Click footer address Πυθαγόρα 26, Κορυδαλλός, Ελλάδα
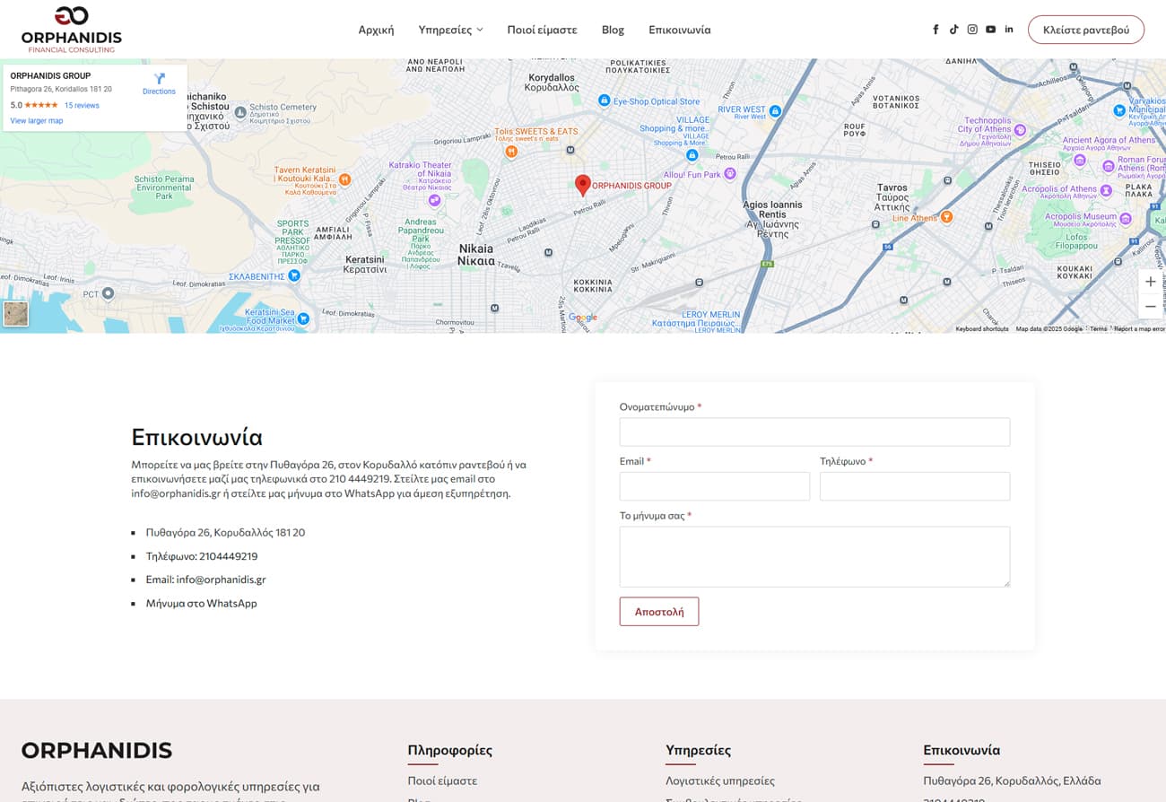Viewport: 1166px width, 802px height. tap(1012, 780)
